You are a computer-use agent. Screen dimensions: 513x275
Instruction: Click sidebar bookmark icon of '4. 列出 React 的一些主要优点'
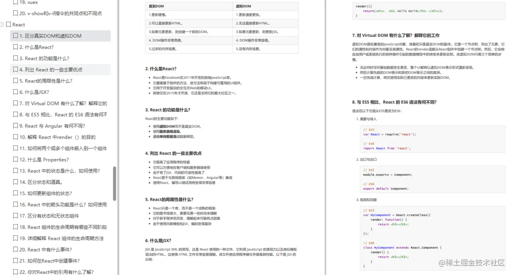click(x=15, y=70)
